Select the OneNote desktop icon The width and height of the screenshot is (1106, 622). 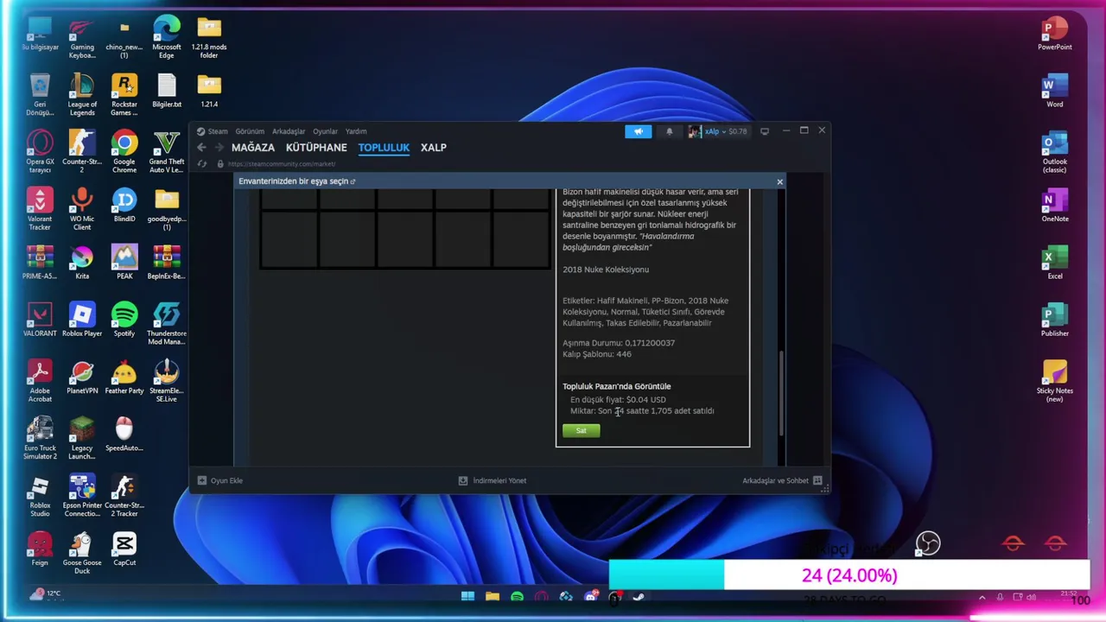(1055, 205)
